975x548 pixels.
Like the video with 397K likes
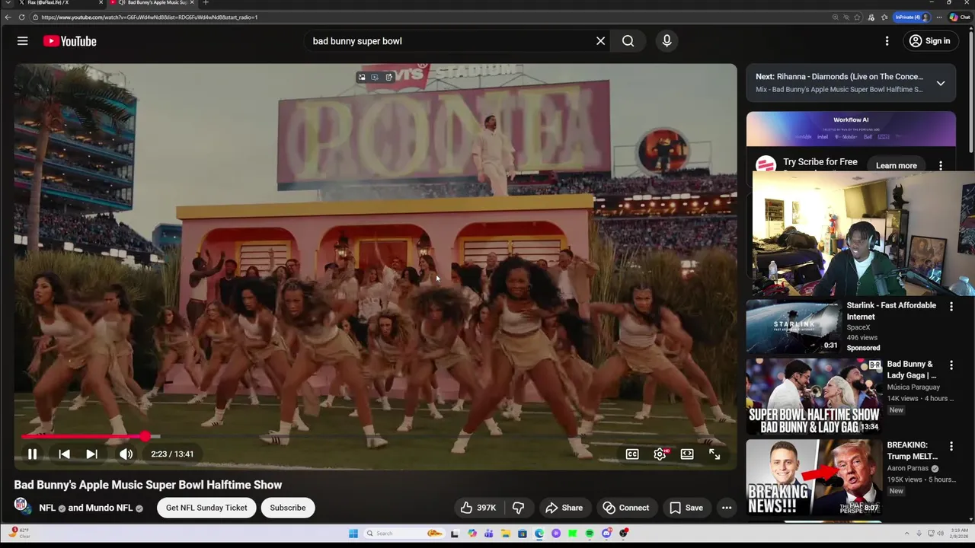(478, 508)
